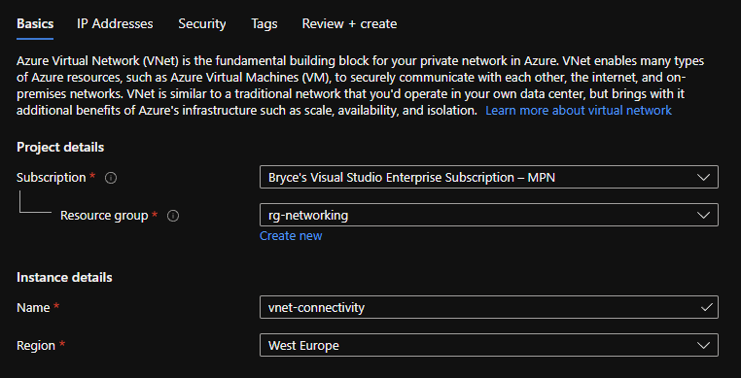Screen dimensions: 741x378
Task: Click the Instance details heading
Action: [x=64, y=277]
